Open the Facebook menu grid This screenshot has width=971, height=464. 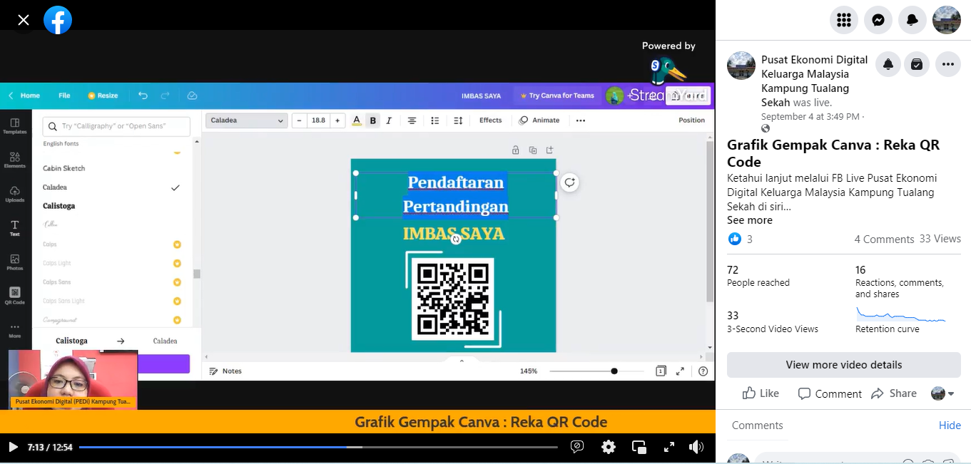point(844,20)
